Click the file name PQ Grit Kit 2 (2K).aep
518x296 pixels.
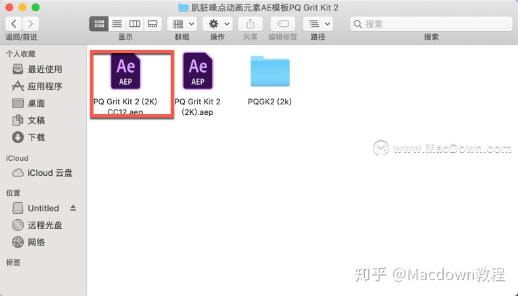click(x=198, y=106)
